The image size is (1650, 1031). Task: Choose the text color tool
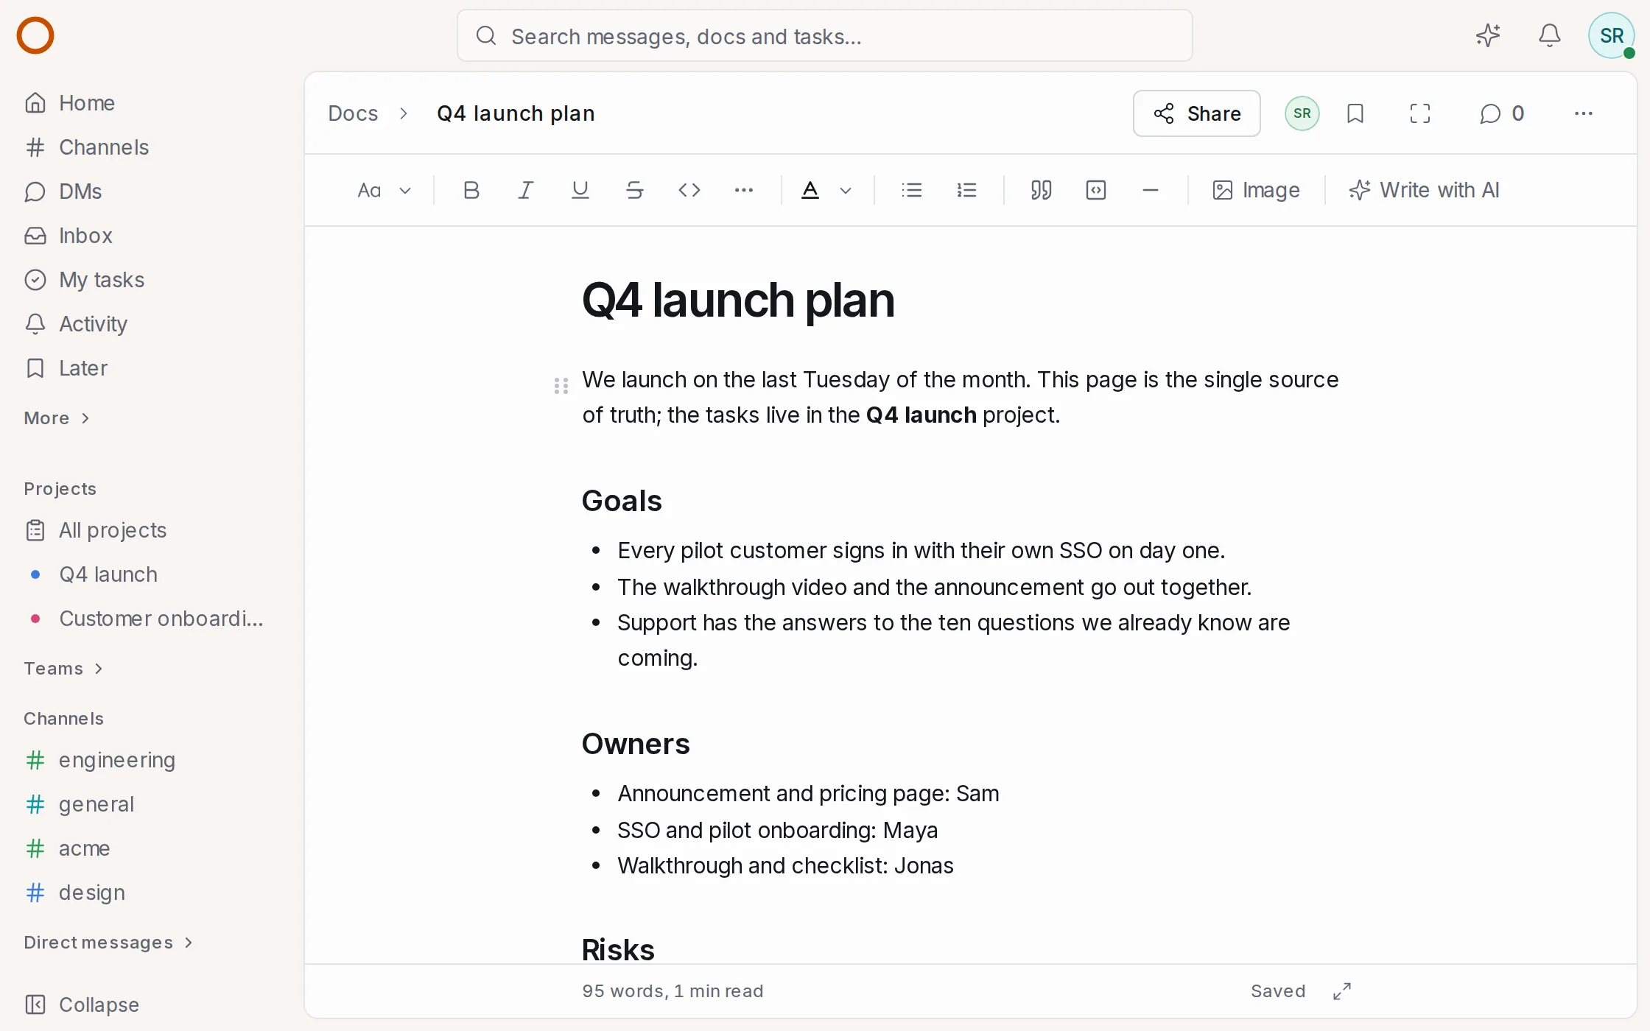pyautogui.click(x=810, y=190)
